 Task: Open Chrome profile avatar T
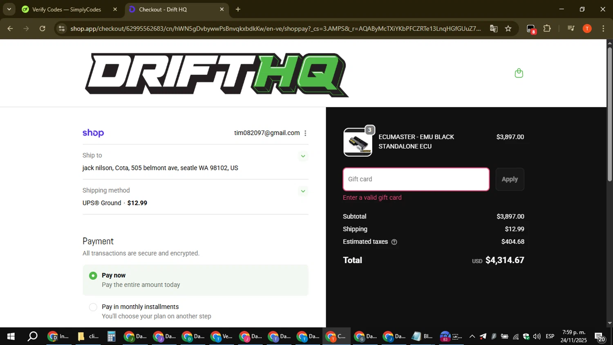coord(587,29)
